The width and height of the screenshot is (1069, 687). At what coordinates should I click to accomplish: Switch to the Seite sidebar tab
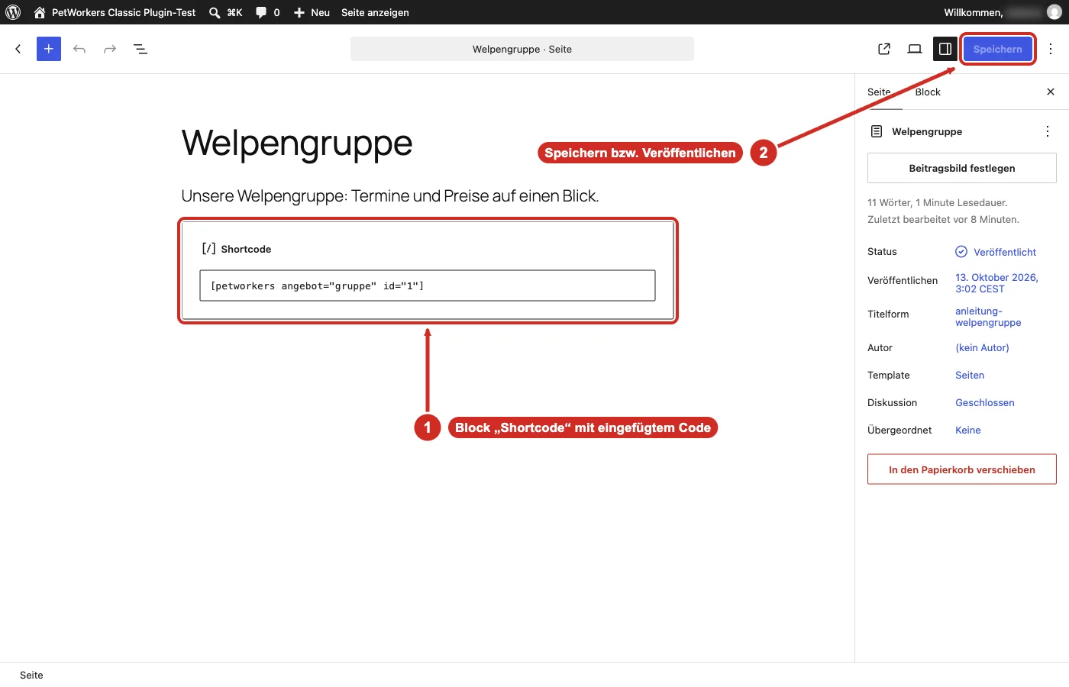click(x=879, y=92)
